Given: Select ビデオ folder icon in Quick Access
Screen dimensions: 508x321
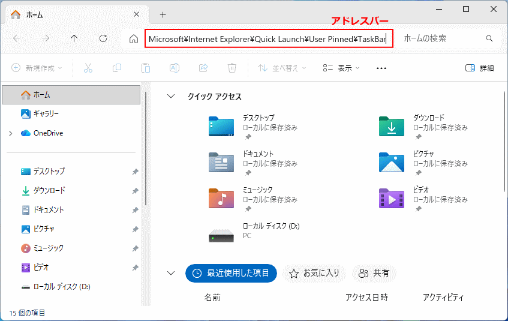Looking at the screenshot, I should [x=392, y=198].
